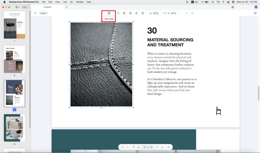
Task: Open the Image mode dropdown
Action: pyautogui.click(x=44, y=13)
